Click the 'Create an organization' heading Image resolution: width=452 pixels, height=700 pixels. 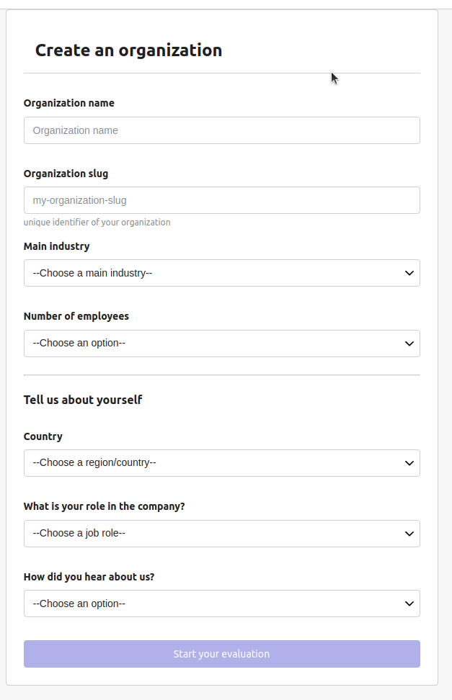pos(128,50)
